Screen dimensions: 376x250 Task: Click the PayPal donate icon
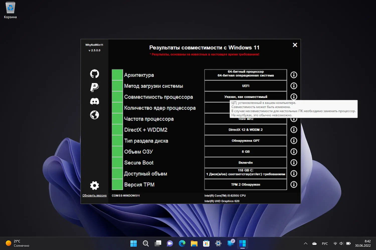(95, 87)
